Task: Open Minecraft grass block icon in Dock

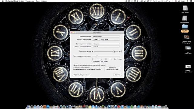Action: (103, 107)
